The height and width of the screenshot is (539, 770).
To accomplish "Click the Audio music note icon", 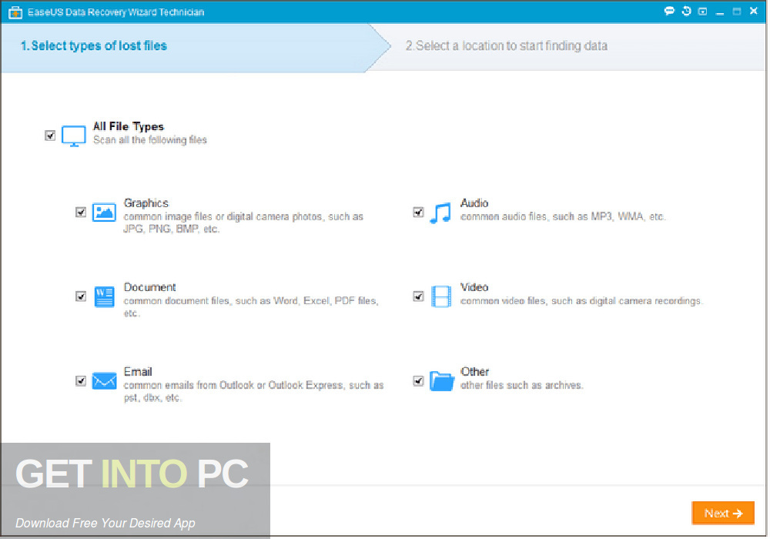I will coord(440,213).
